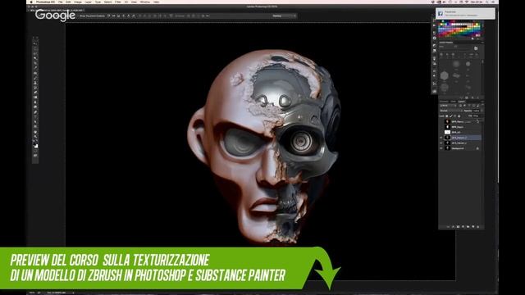Click the Background layer lock icon
The height and width of the screenshot is (295, 525).
coord(477,148)
